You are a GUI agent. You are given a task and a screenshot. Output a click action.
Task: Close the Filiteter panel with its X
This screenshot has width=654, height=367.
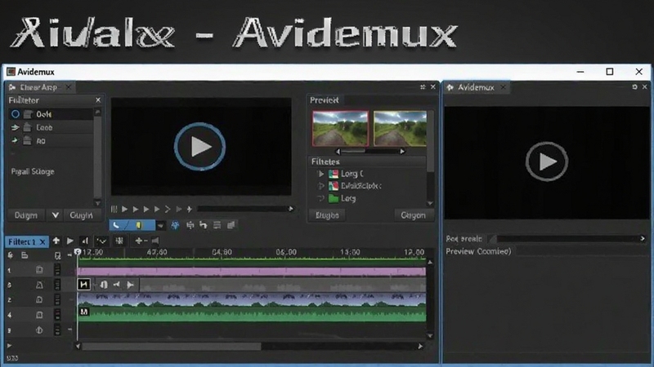[x=98, y=99]
